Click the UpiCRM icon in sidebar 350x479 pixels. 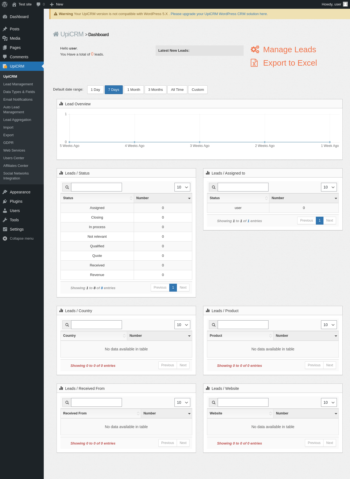click(x=5, y=66)
